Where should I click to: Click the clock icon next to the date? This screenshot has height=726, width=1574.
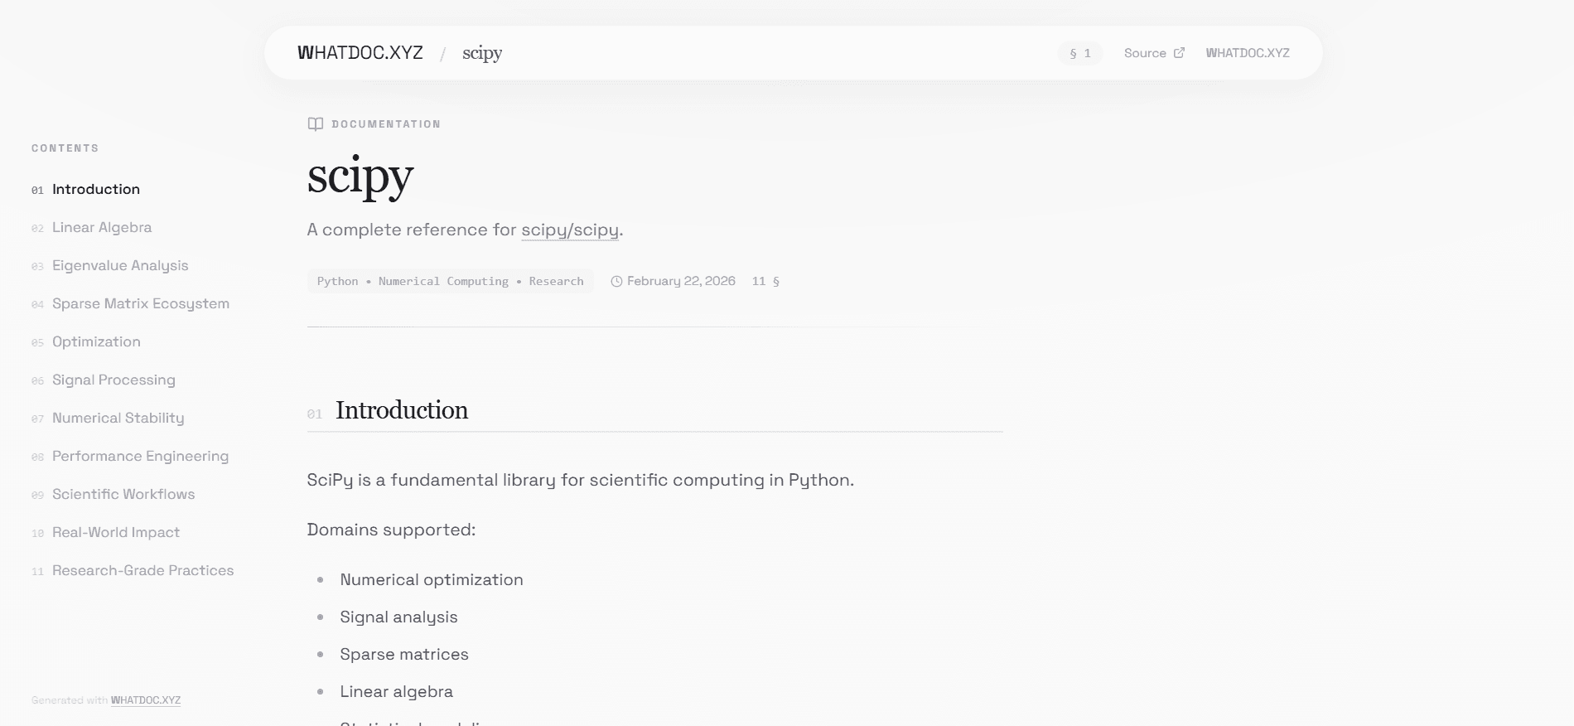616,282
